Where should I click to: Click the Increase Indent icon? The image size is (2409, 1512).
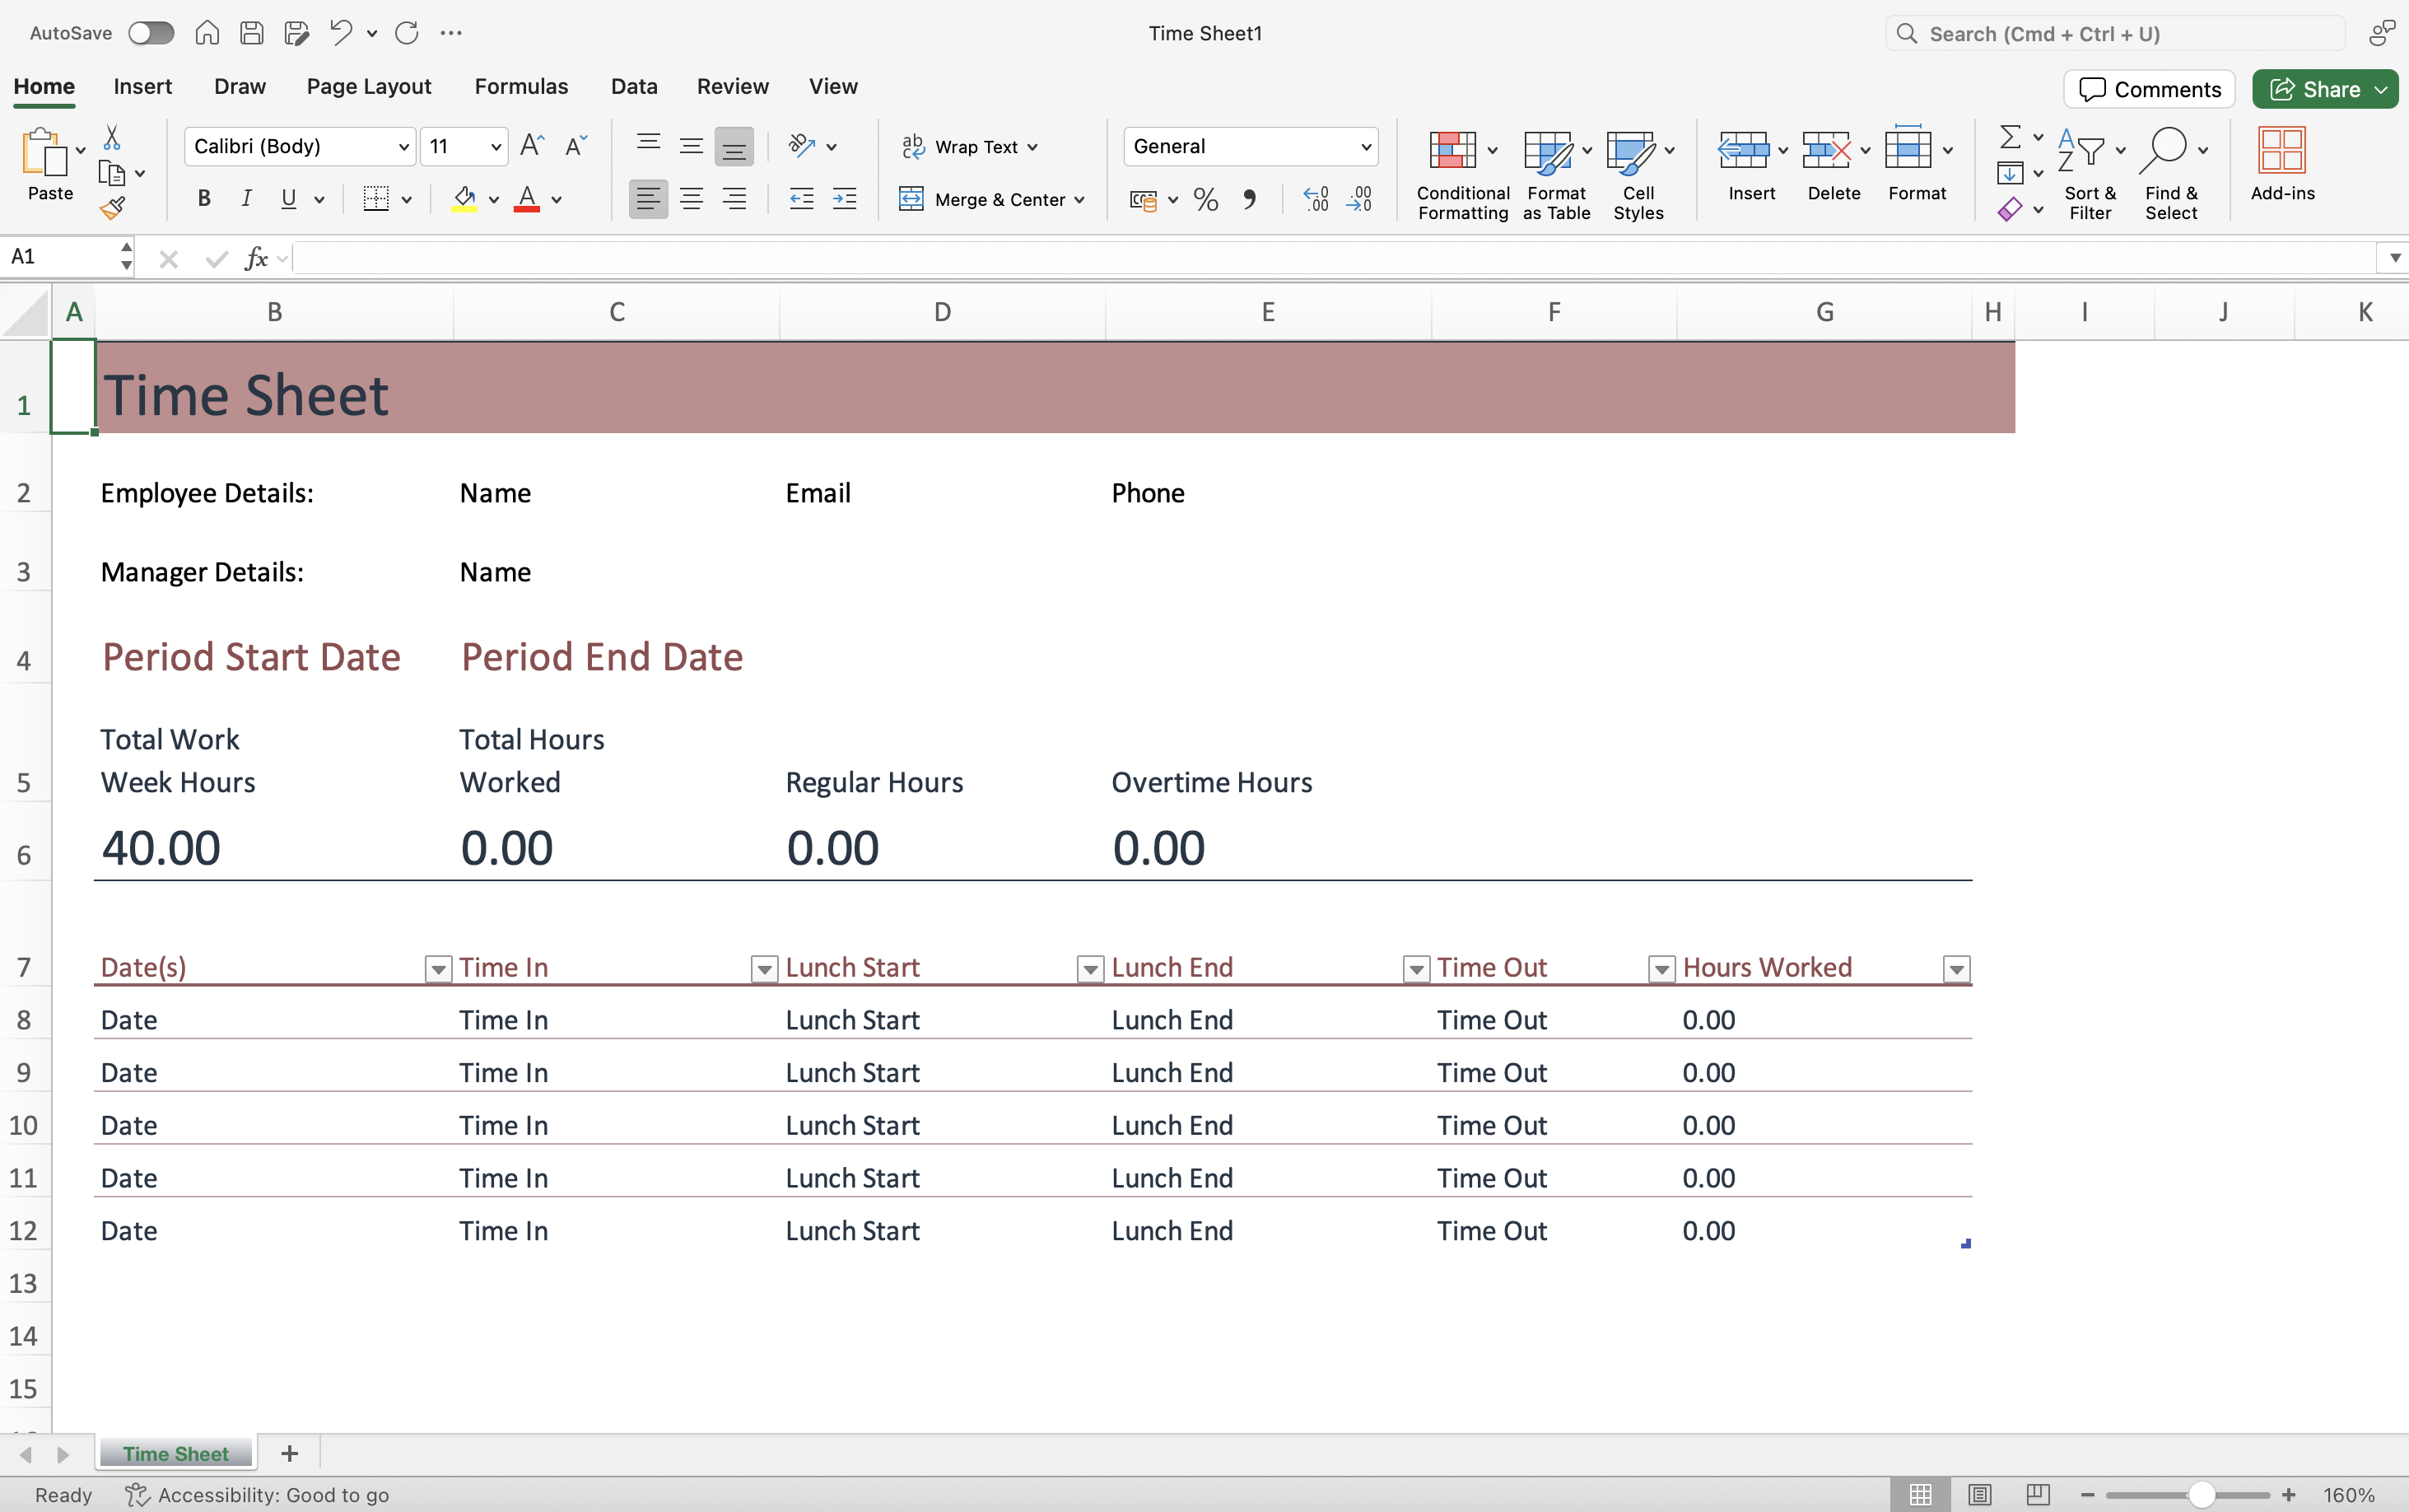[845, 199]
